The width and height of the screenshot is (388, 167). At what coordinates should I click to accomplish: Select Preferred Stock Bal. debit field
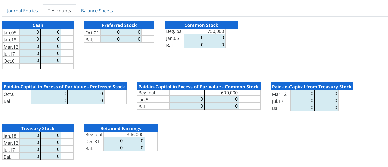[110, 39]
